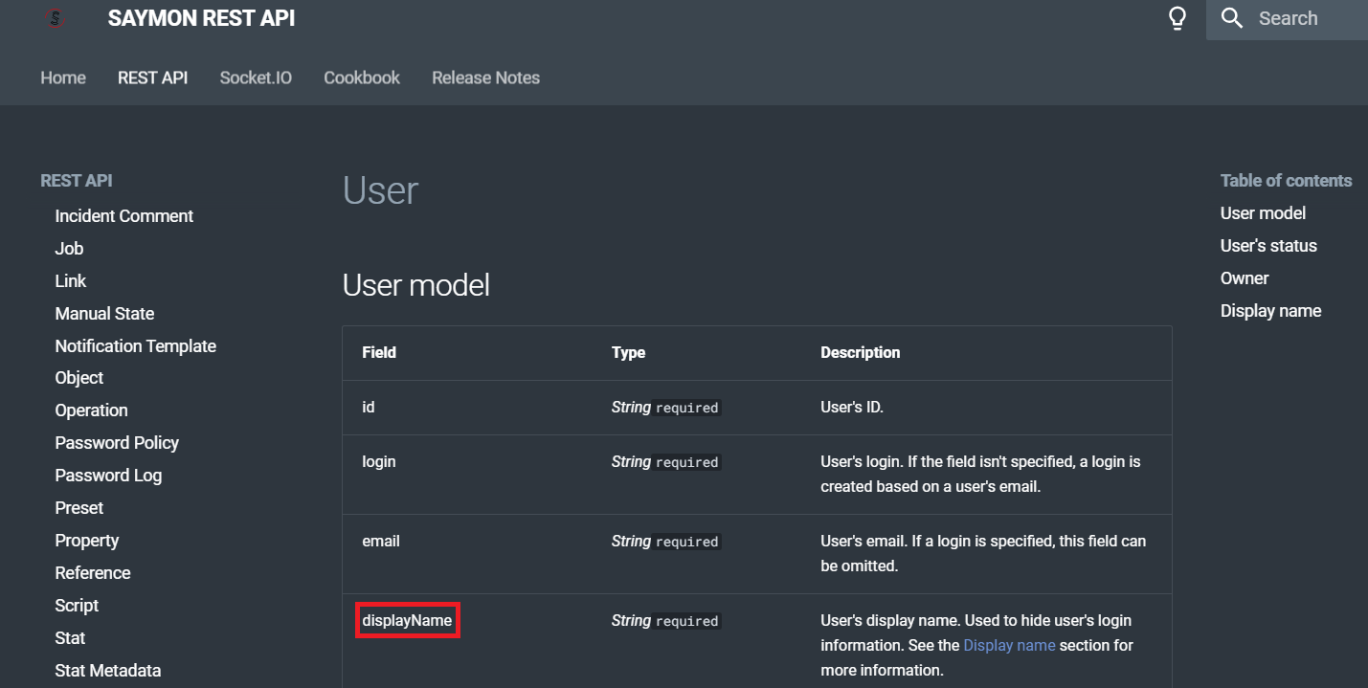Click the id field cell
Screen dimensions: 1368x688
click(x=369, y=408)
